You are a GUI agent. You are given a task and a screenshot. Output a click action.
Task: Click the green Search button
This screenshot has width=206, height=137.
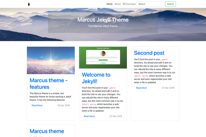[170, 4]
